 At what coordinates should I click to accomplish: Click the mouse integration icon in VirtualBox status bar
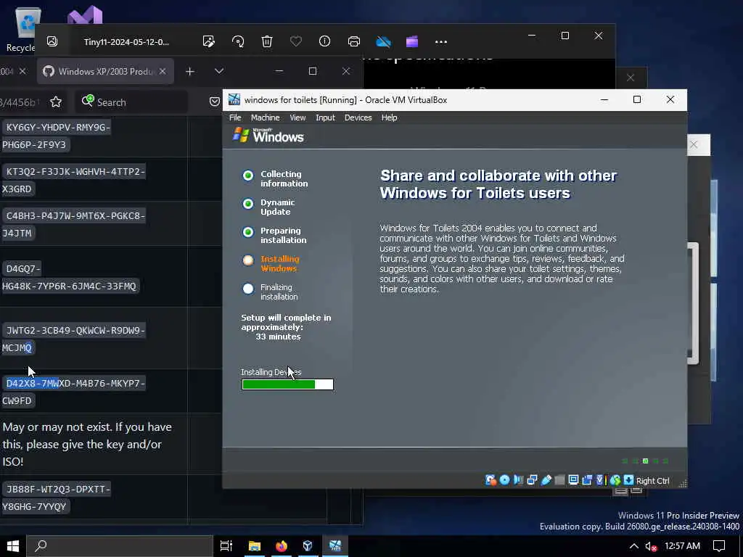click(x=615, y=480)
